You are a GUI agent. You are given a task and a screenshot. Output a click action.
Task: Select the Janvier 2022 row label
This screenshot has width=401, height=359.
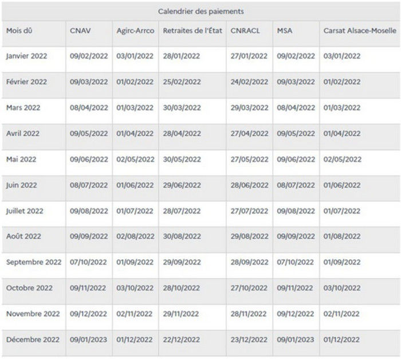[26, 56]
